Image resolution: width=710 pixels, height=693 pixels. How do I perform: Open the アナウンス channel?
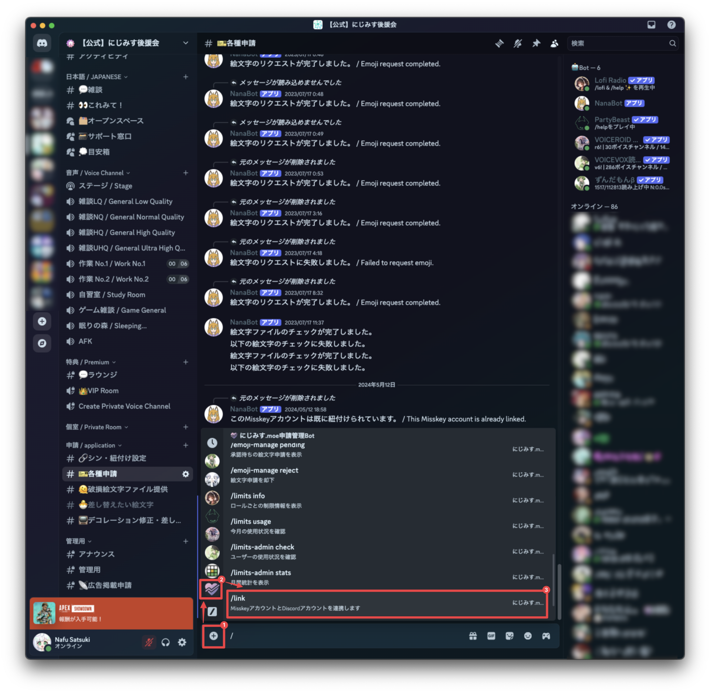[x=128, y=554]
